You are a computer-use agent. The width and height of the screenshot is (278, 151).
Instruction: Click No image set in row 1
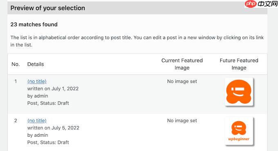182,81
